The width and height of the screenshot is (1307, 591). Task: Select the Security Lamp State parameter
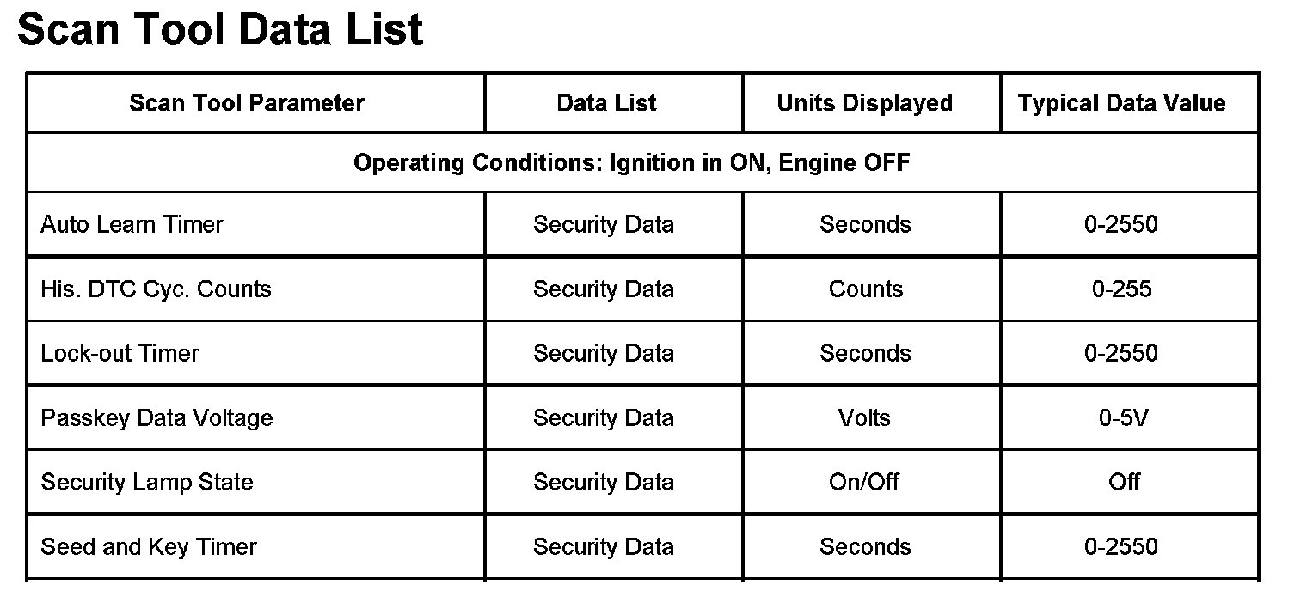tap(146, 483)
